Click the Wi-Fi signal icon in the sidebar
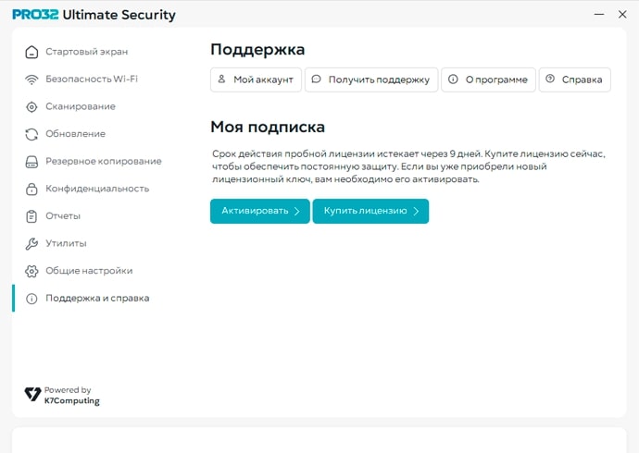The height and width of the screenshot is (453, 639). 31,80
